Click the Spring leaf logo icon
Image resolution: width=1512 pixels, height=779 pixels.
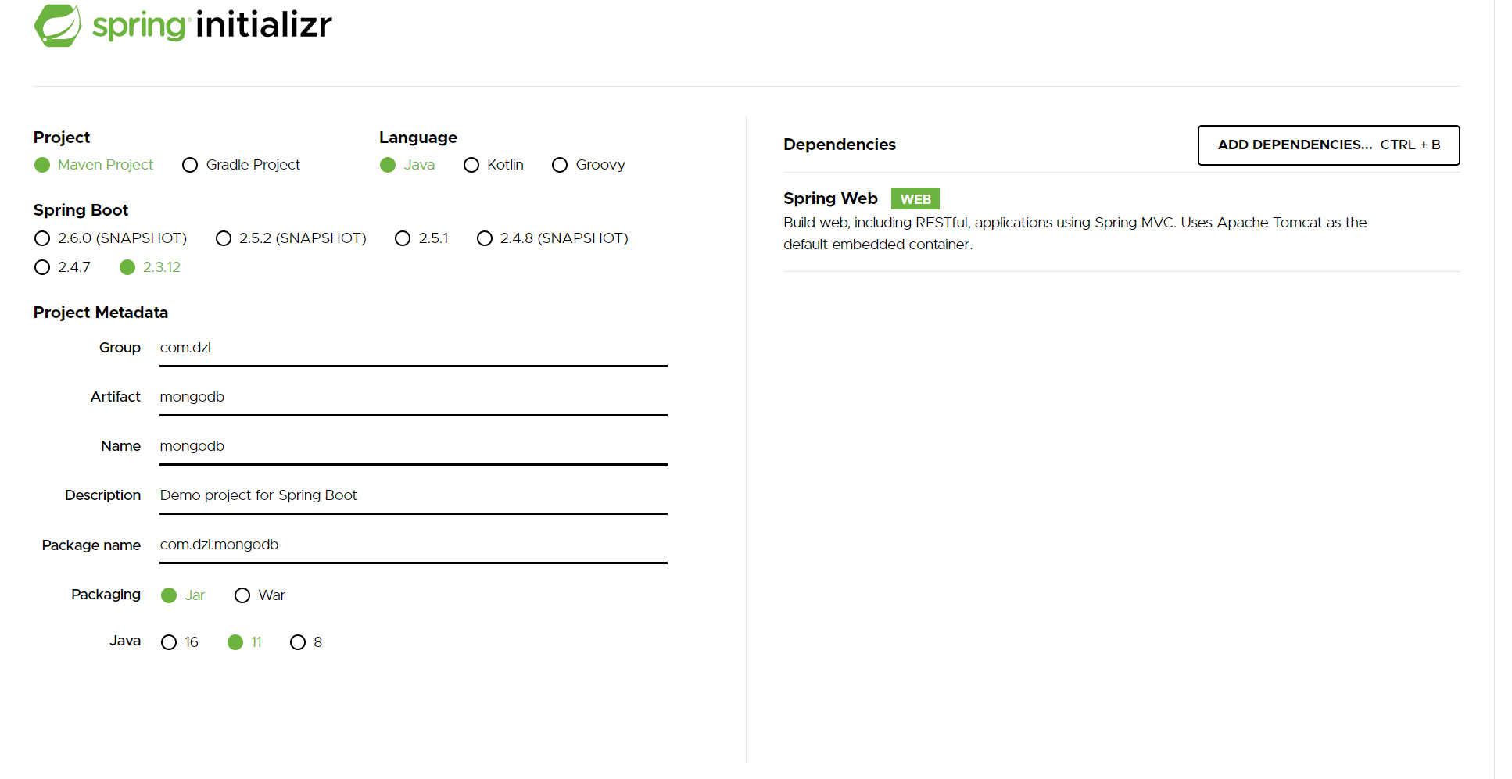(x=58, y=26)
